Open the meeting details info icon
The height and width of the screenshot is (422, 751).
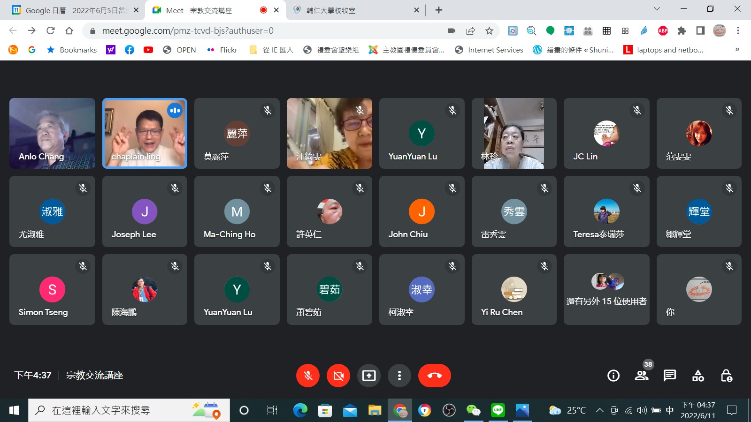tap(613, 376)
